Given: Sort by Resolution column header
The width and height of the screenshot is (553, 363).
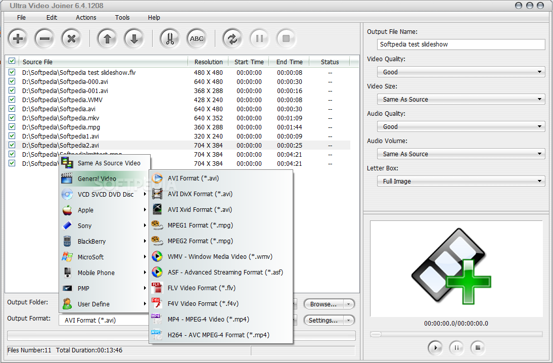Looking at the screenshot, I should pos(208,62).
